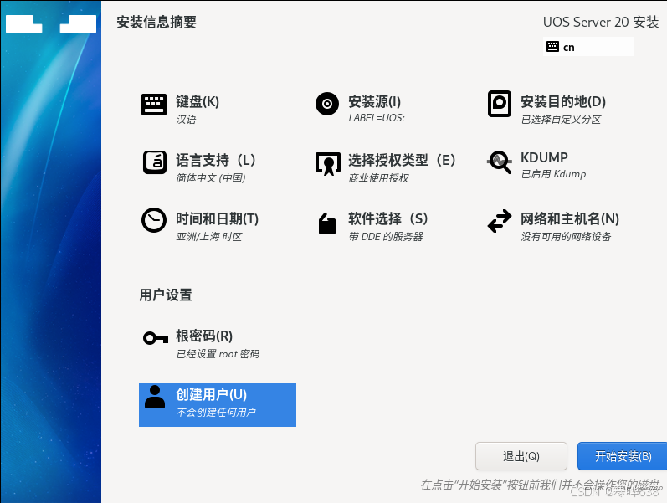Image resolution: width=667 pixels, height=503 pixels.
Task: Click the keyboard icon next to 键盘(K)
Action: pos(153,105)
